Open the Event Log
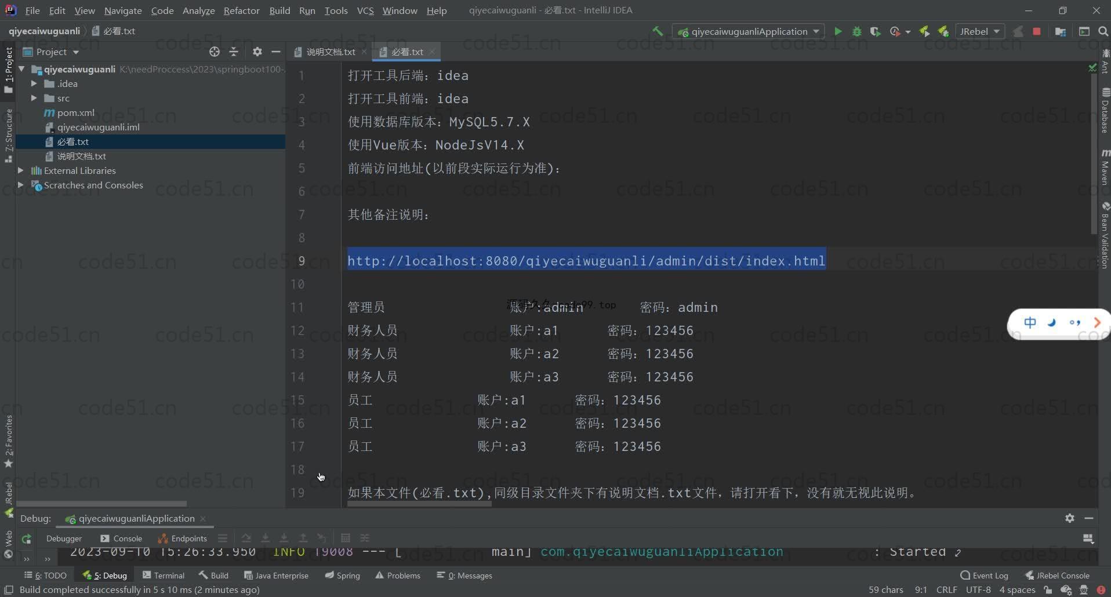Image resolution: width=1111 pixels, height=597 pixels. click(x=984, y=576)
